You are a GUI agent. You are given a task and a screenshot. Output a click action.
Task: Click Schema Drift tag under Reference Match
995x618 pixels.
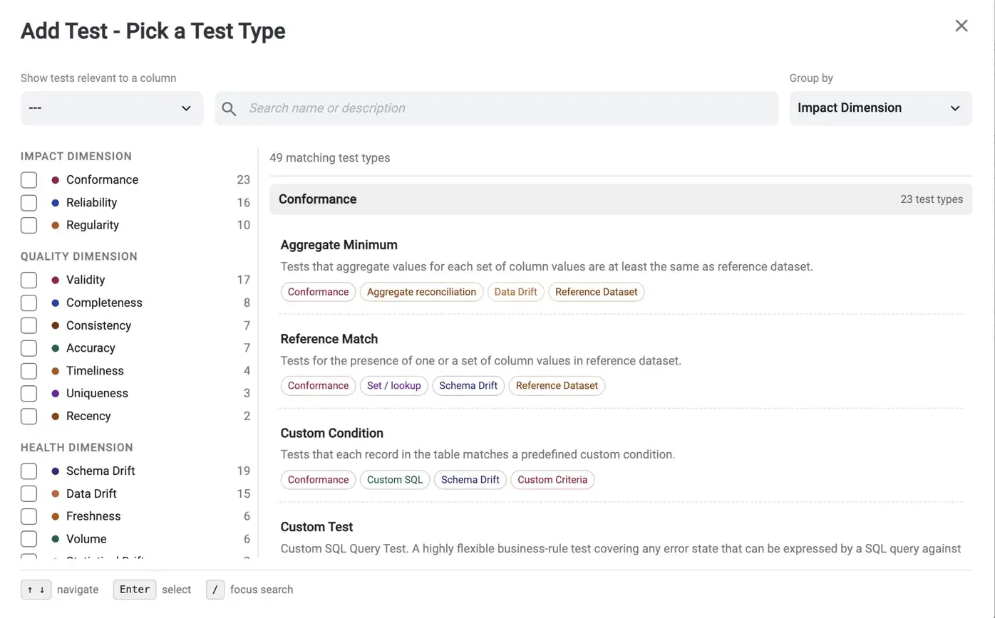[468, 386]
